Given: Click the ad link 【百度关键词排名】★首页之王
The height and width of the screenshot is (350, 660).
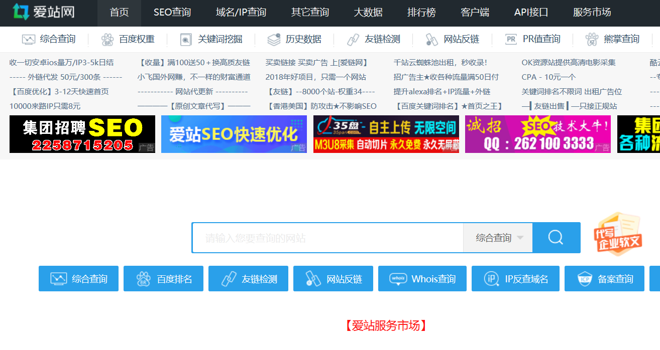Looking at the screenshot, I should click(449, 106).
